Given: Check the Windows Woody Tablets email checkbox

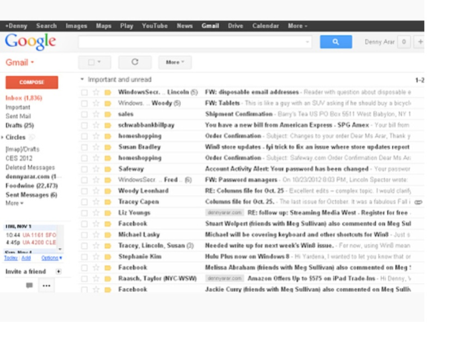Looking at the screenshot, I should point(84,104).
